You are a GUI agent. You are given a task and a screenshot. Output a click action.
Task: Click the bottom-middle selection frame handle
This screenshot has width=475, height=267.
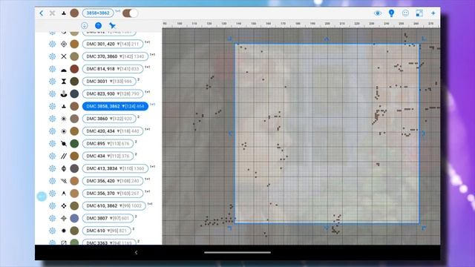pyautogui.click(x=327, y=228)
